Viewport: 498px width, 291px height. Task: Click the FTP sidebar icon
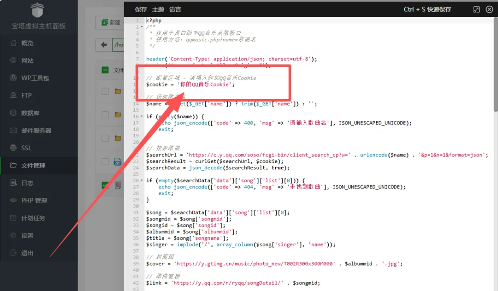tap(13, 95)
